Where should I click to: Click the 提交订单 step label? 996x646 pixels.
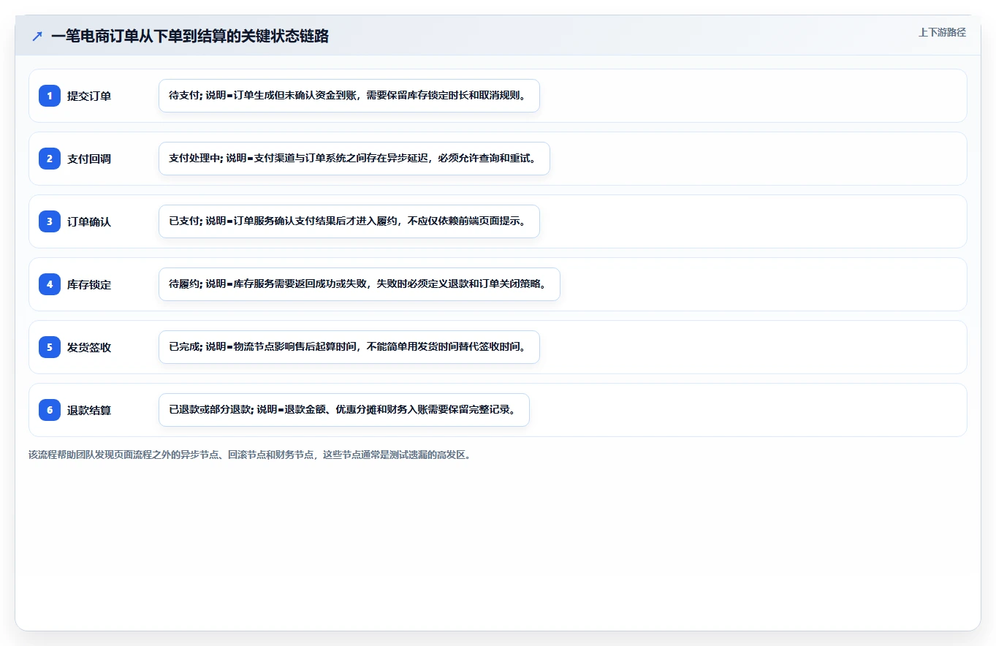click(x=89, y=96)
